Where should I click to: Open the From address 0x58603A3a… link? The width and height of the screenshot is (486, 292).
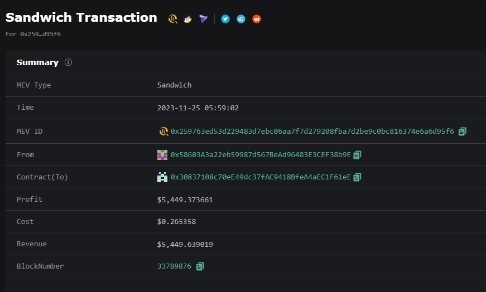[x=261, y=155]
